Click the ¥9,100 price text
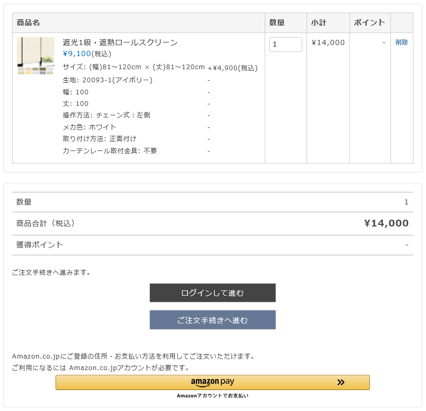 pyautogui.click(x=77, y=53)
